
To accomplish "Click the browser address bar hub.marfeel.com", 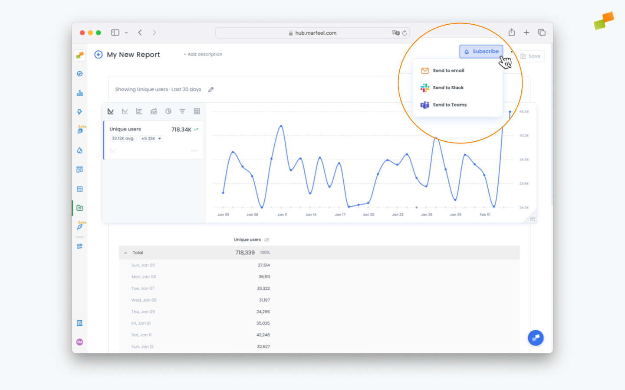I will pyautogui.click(x=312, y=33).
